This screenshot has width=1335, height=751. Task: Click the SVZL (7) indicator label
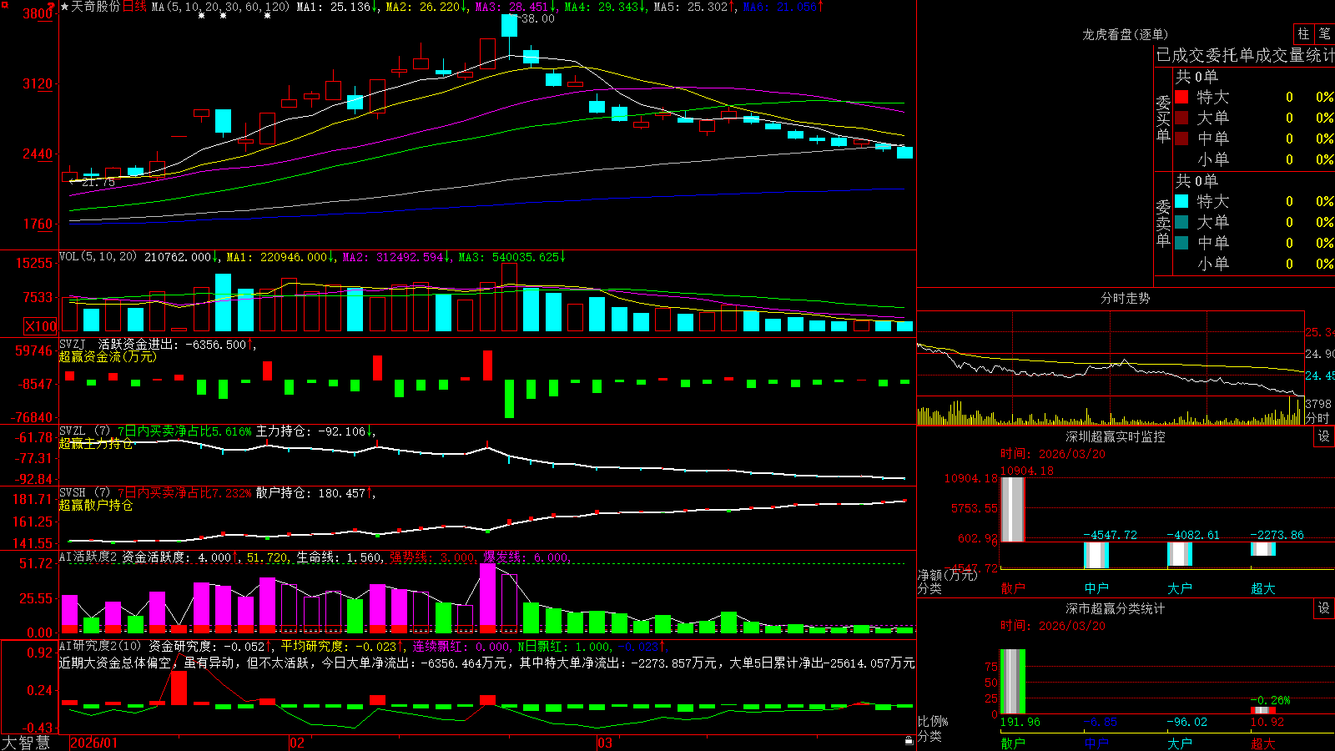[x=84, y=431]
